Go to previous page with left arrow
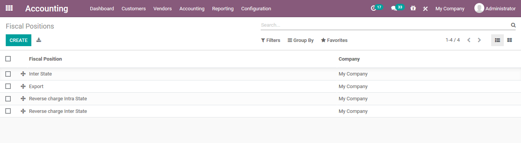Viewport: 521px width, 143px height. (469, 40)
